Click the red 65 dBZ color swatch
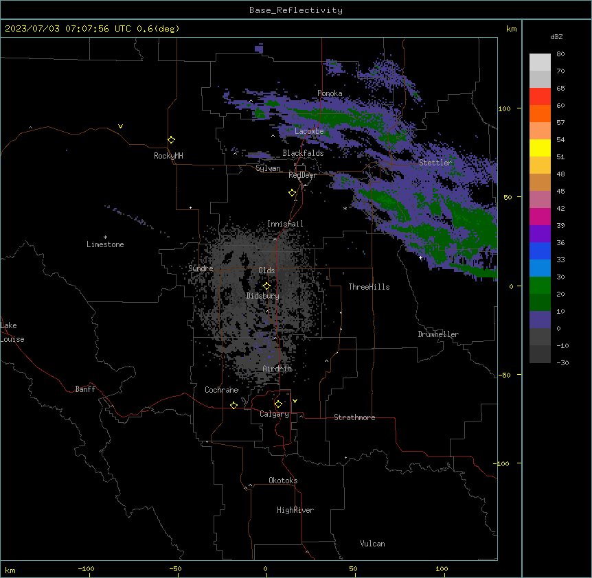The image size is (592, 578). [x=540, y=96]
